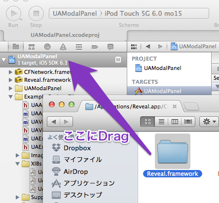Open Dropbox in the Finder sidebar

[71, 148]
